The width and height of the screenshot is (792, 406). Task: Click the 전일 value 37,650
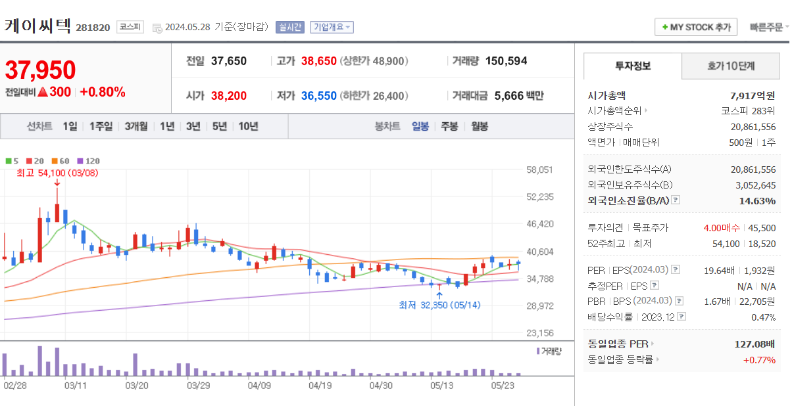click(229, 61)
